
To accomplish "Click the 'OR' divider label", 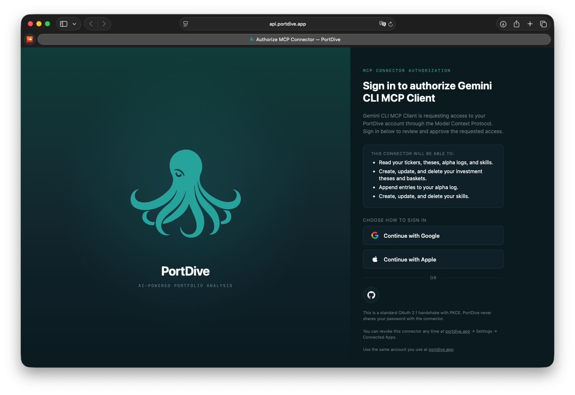I will click(433, 278).
